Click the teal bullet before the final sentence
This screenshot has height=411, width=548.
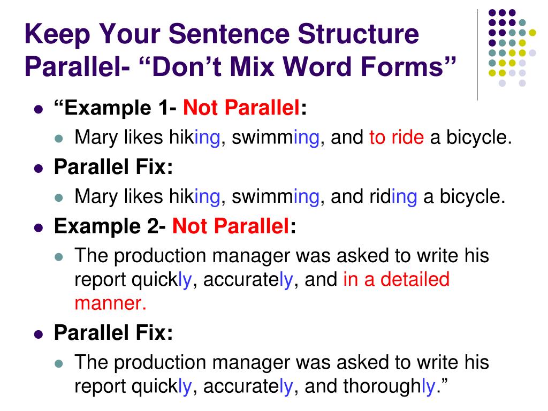tap(59, 364)
